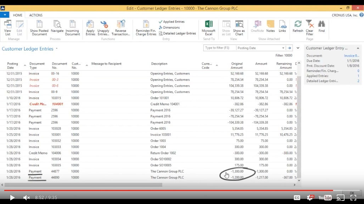Open help question mark icon
The image size is (364, 204).
(x=362, y=15)
